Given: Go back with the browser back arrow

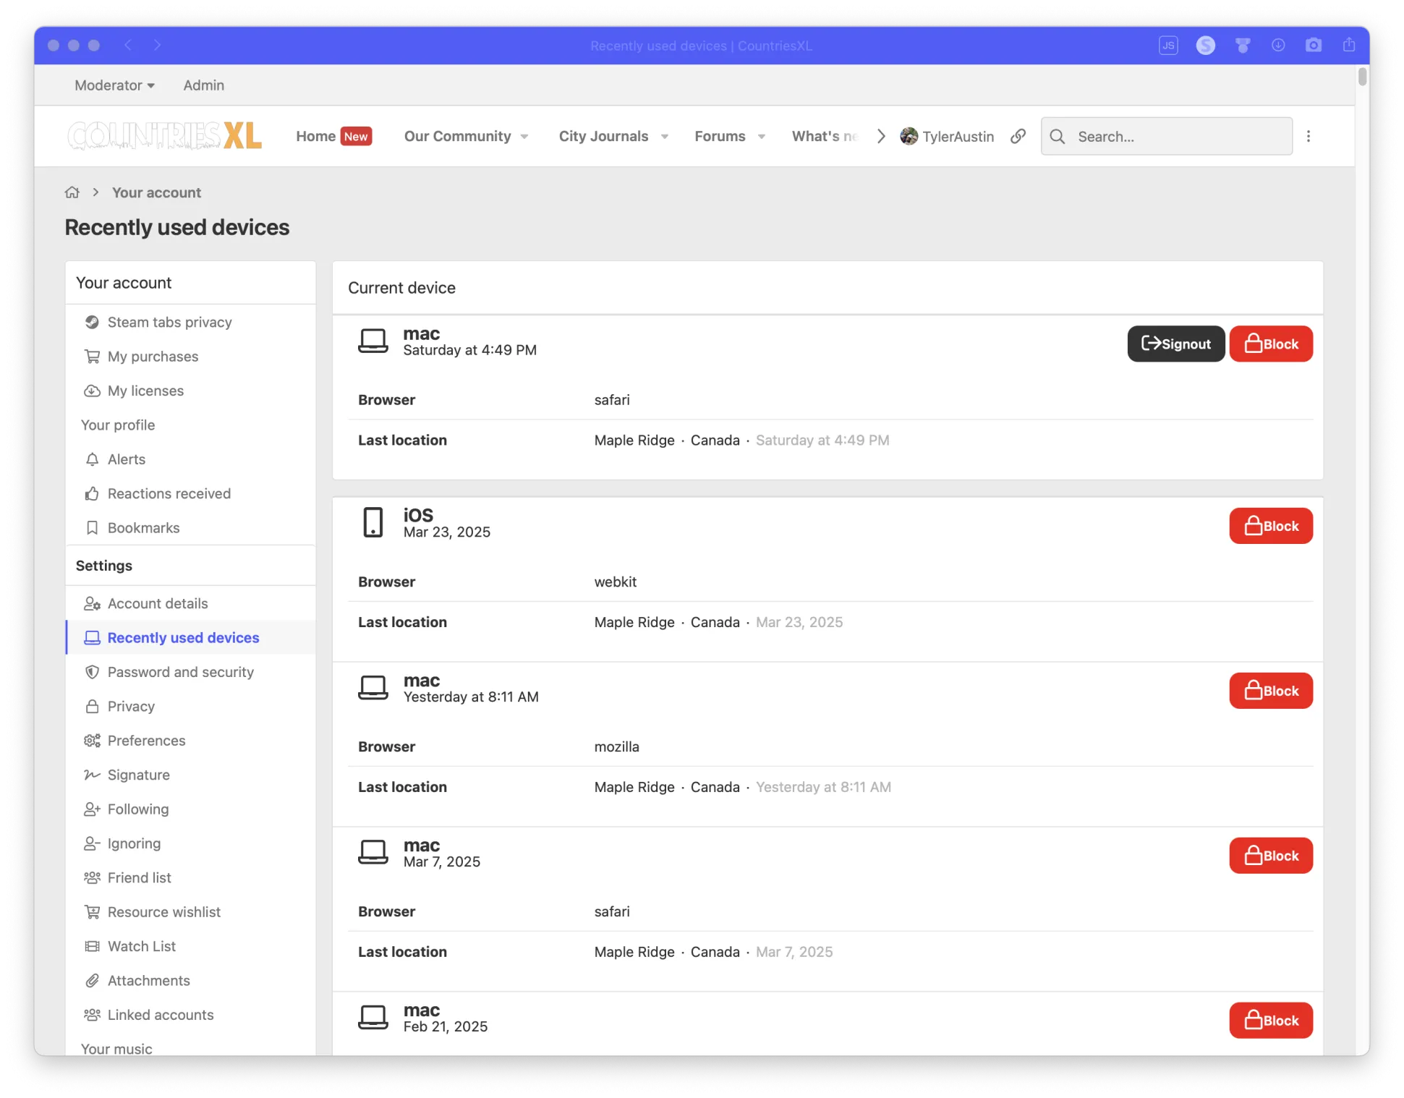Looking at the screenshot, I should click(128, 45).
